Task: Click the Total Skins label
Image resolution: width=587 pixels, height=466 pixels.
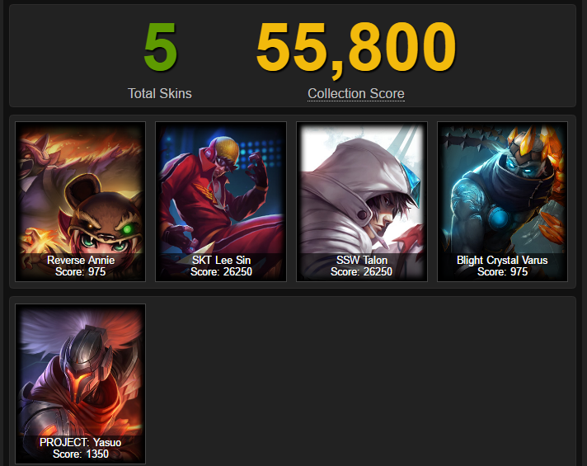Action: click(160, 93)
